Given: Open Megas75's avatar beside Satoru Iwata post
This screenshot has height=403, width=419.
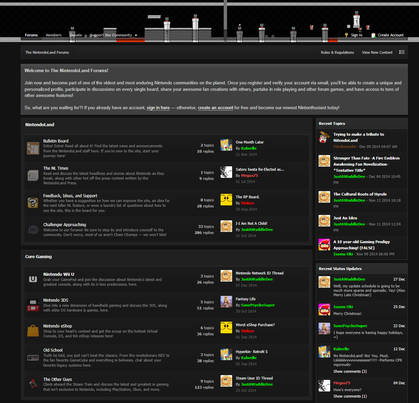Looking at the screenshot, I should point(226,172).
